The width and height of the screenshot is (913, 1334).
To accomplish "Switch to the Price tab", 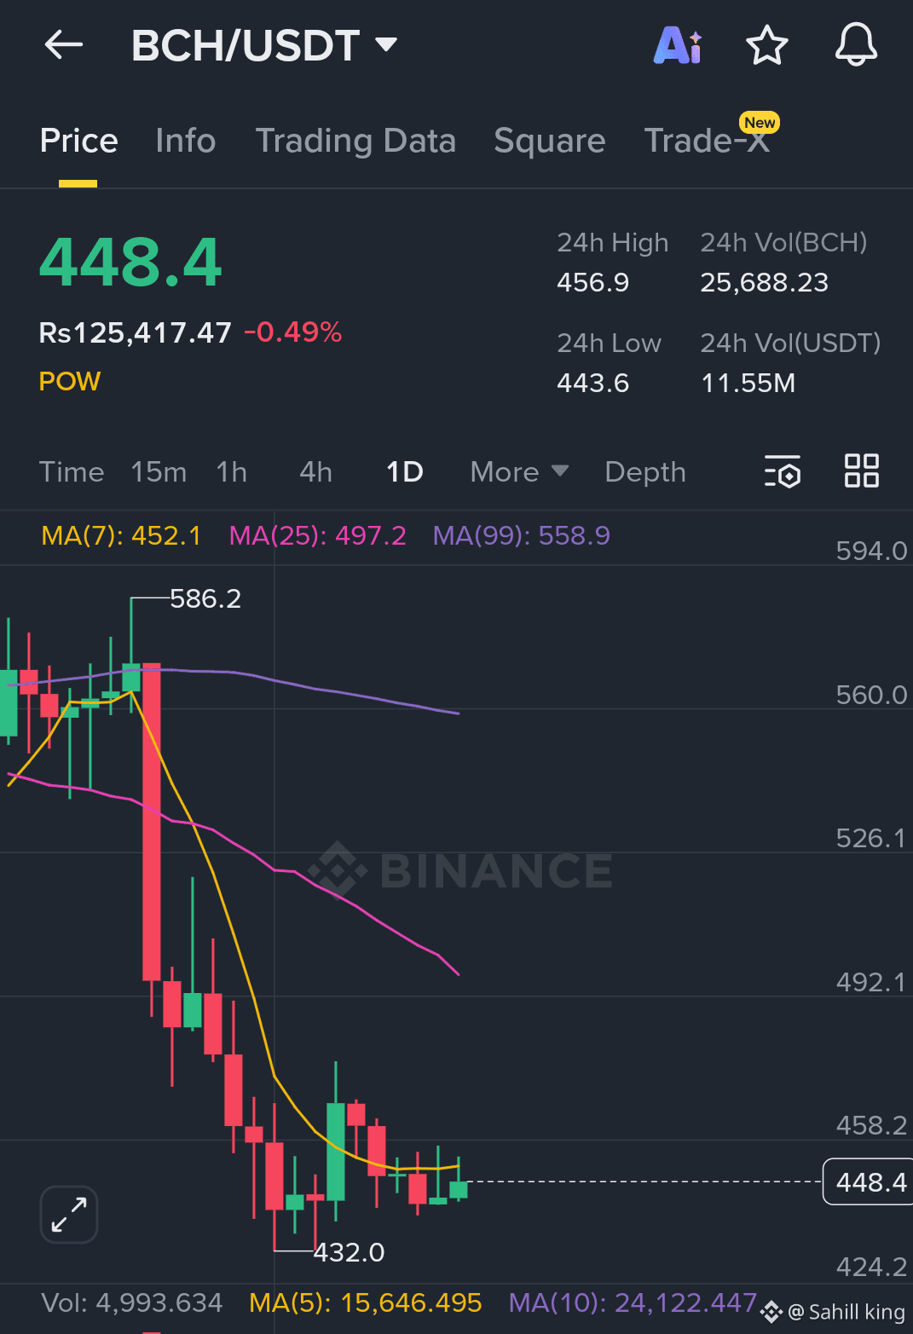I will tap(78, 141).
